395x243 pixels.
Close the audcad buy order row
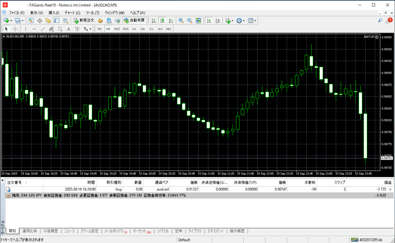[390, 190]
